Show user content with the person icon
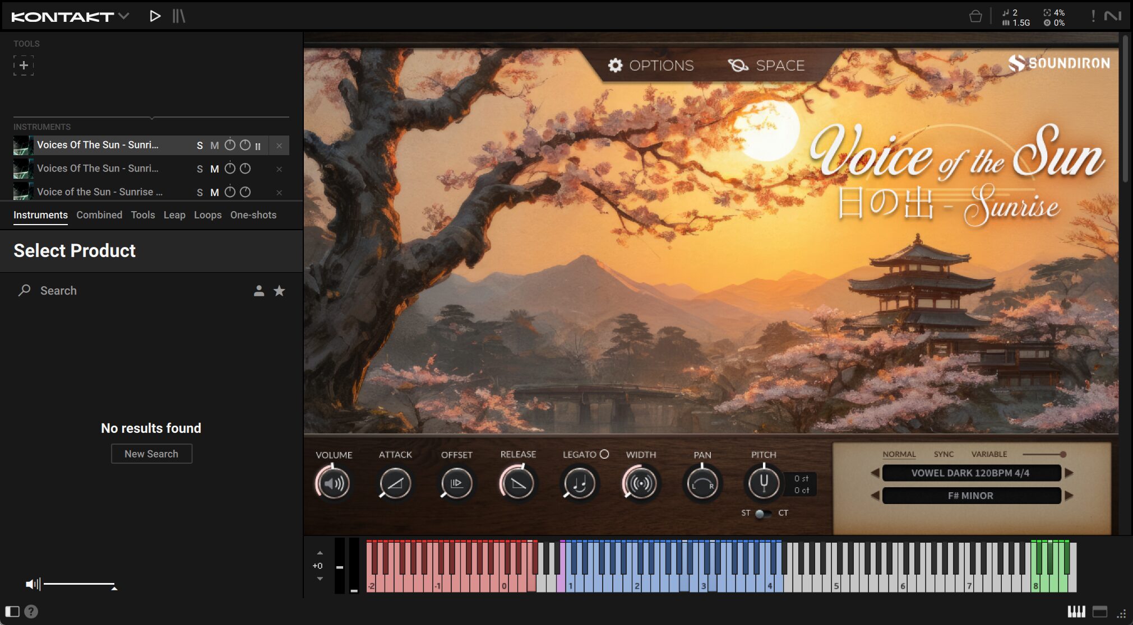Viewport: 1133px width, 625px height. [258, 291]
